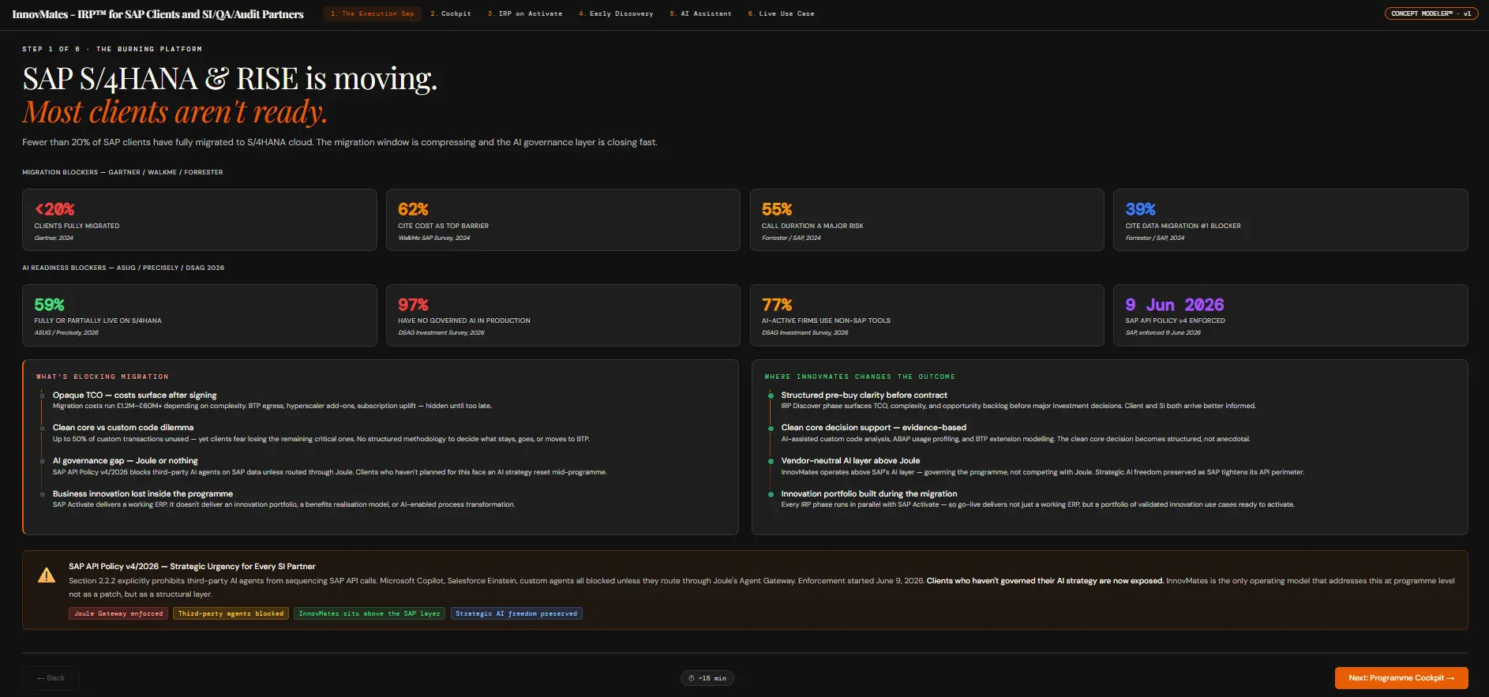Open the "77%" non-SAP tools card
The width and height of the screenshot is (1489, 697).
927,315
